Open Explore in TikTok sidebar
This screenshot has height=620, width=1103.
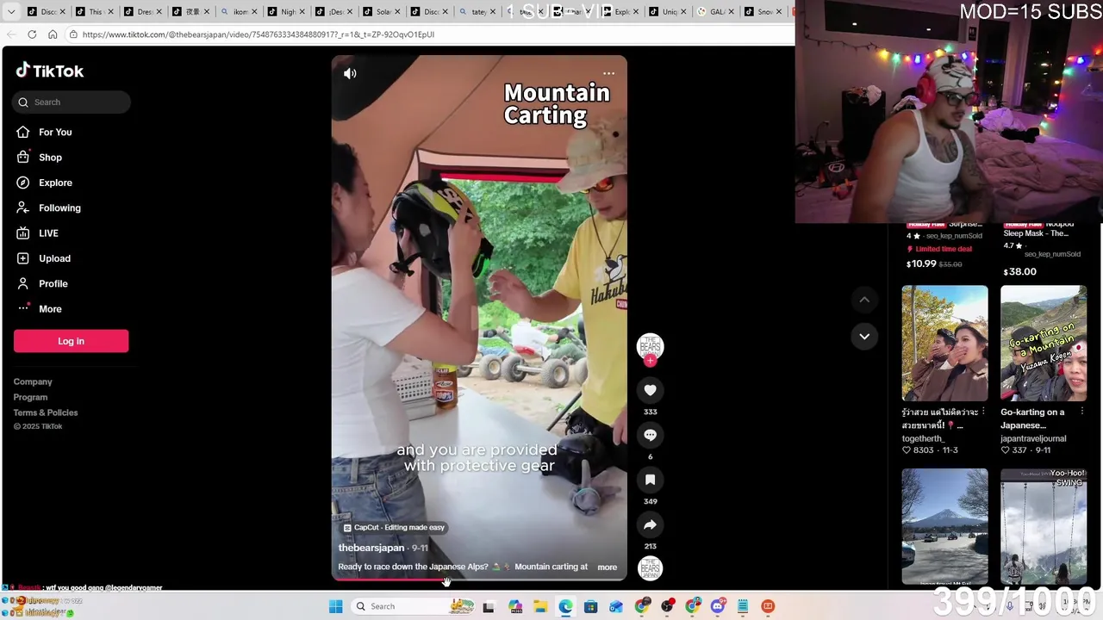click(x=55, y=183)
